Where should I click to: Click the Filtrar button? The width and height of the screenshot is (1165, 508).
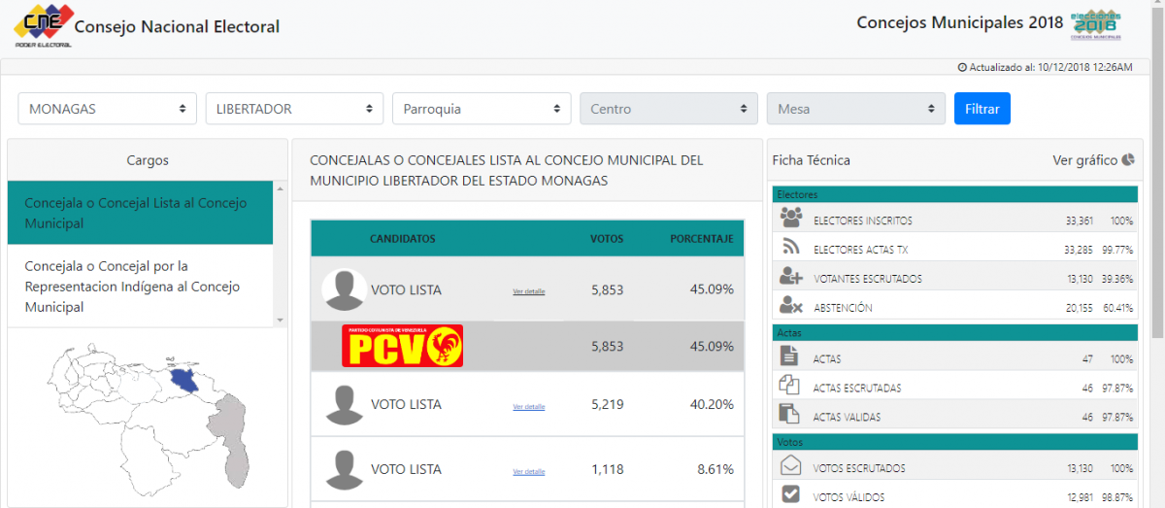point(982,109)
